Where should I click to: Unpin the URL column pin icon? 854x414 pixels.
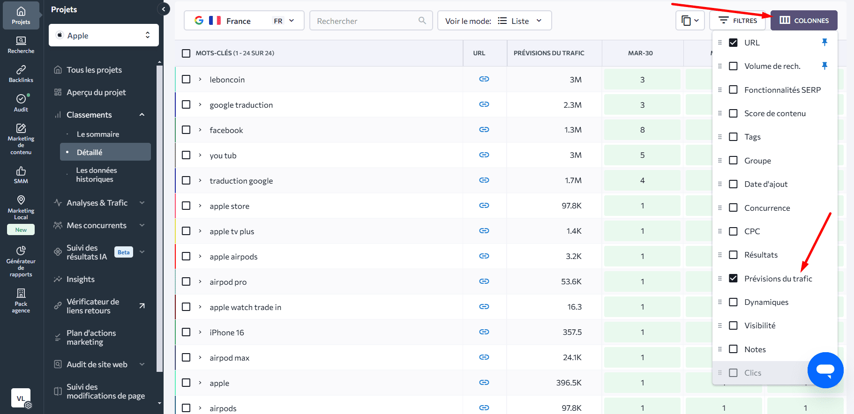click(824, 43)
